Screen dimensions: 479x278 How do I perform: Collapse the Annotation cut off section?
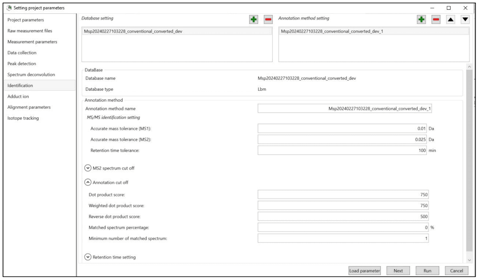pyautogui.click(x=88, y=182)
